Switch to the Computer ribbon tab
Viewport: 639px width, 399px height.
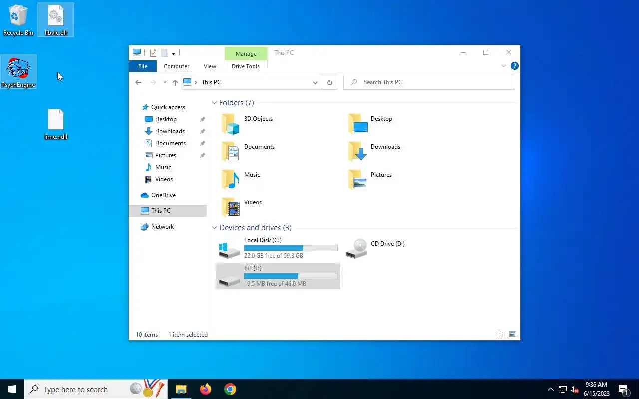click(177, 66)
